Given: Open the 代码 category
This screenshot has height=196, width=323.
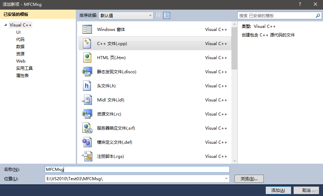Looking at the screenshot, I should pyautogui.click(x=20, y=39).
